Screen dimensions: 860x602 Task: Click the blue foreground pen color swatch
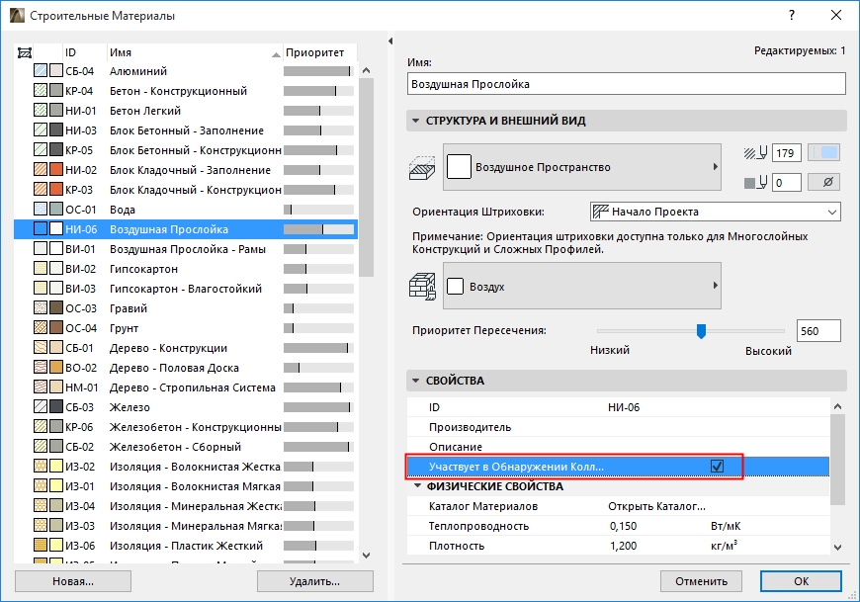[x=823, y=153]
